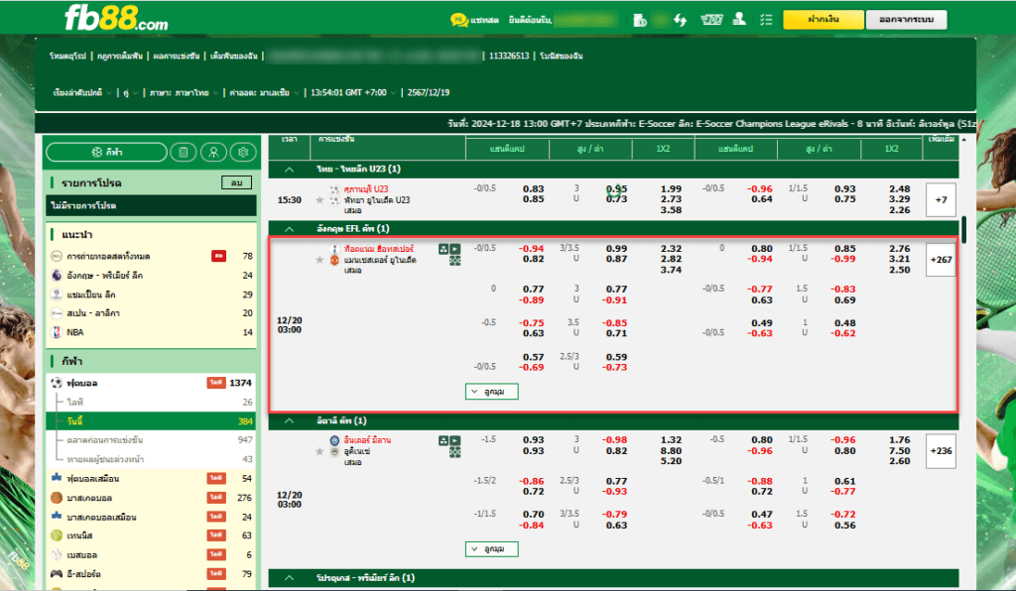Click the fb88.com logo

[116, 19]
